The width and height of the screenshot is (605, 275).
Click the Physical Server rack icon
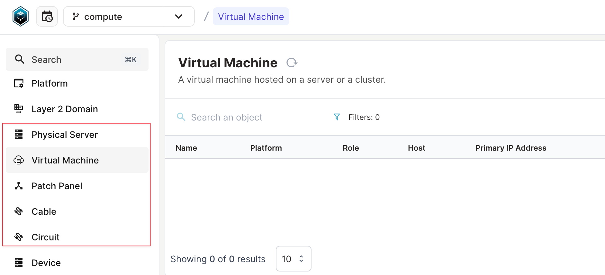click(19, 134)
